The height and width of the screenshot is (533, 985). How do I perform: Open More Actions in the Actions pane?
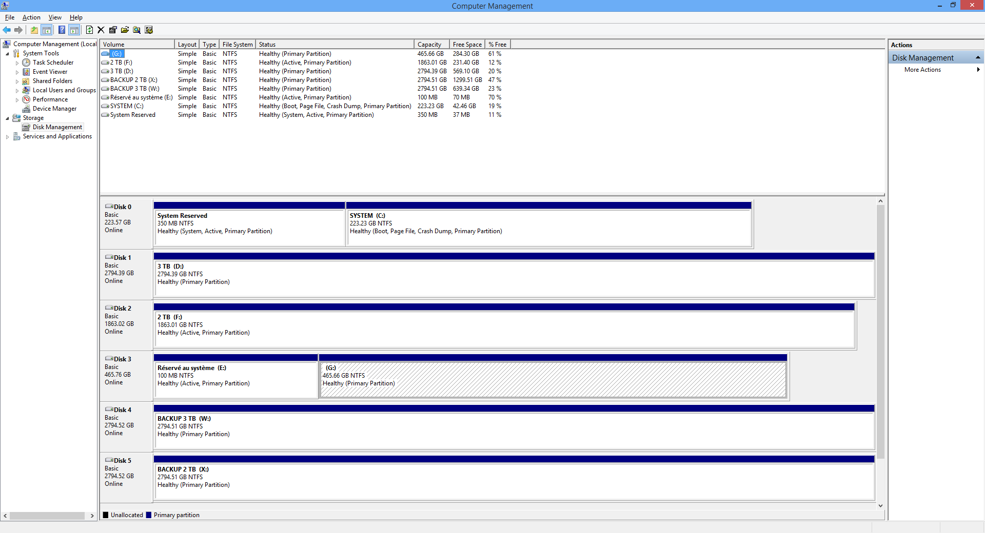tap(922, 70)
